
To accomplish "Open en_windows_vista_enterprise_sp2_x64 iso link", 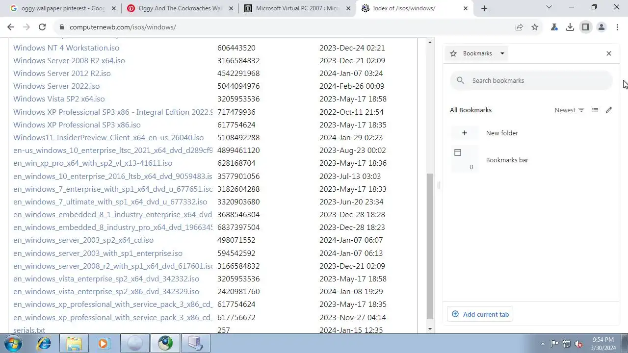I will tap(106, 278).
